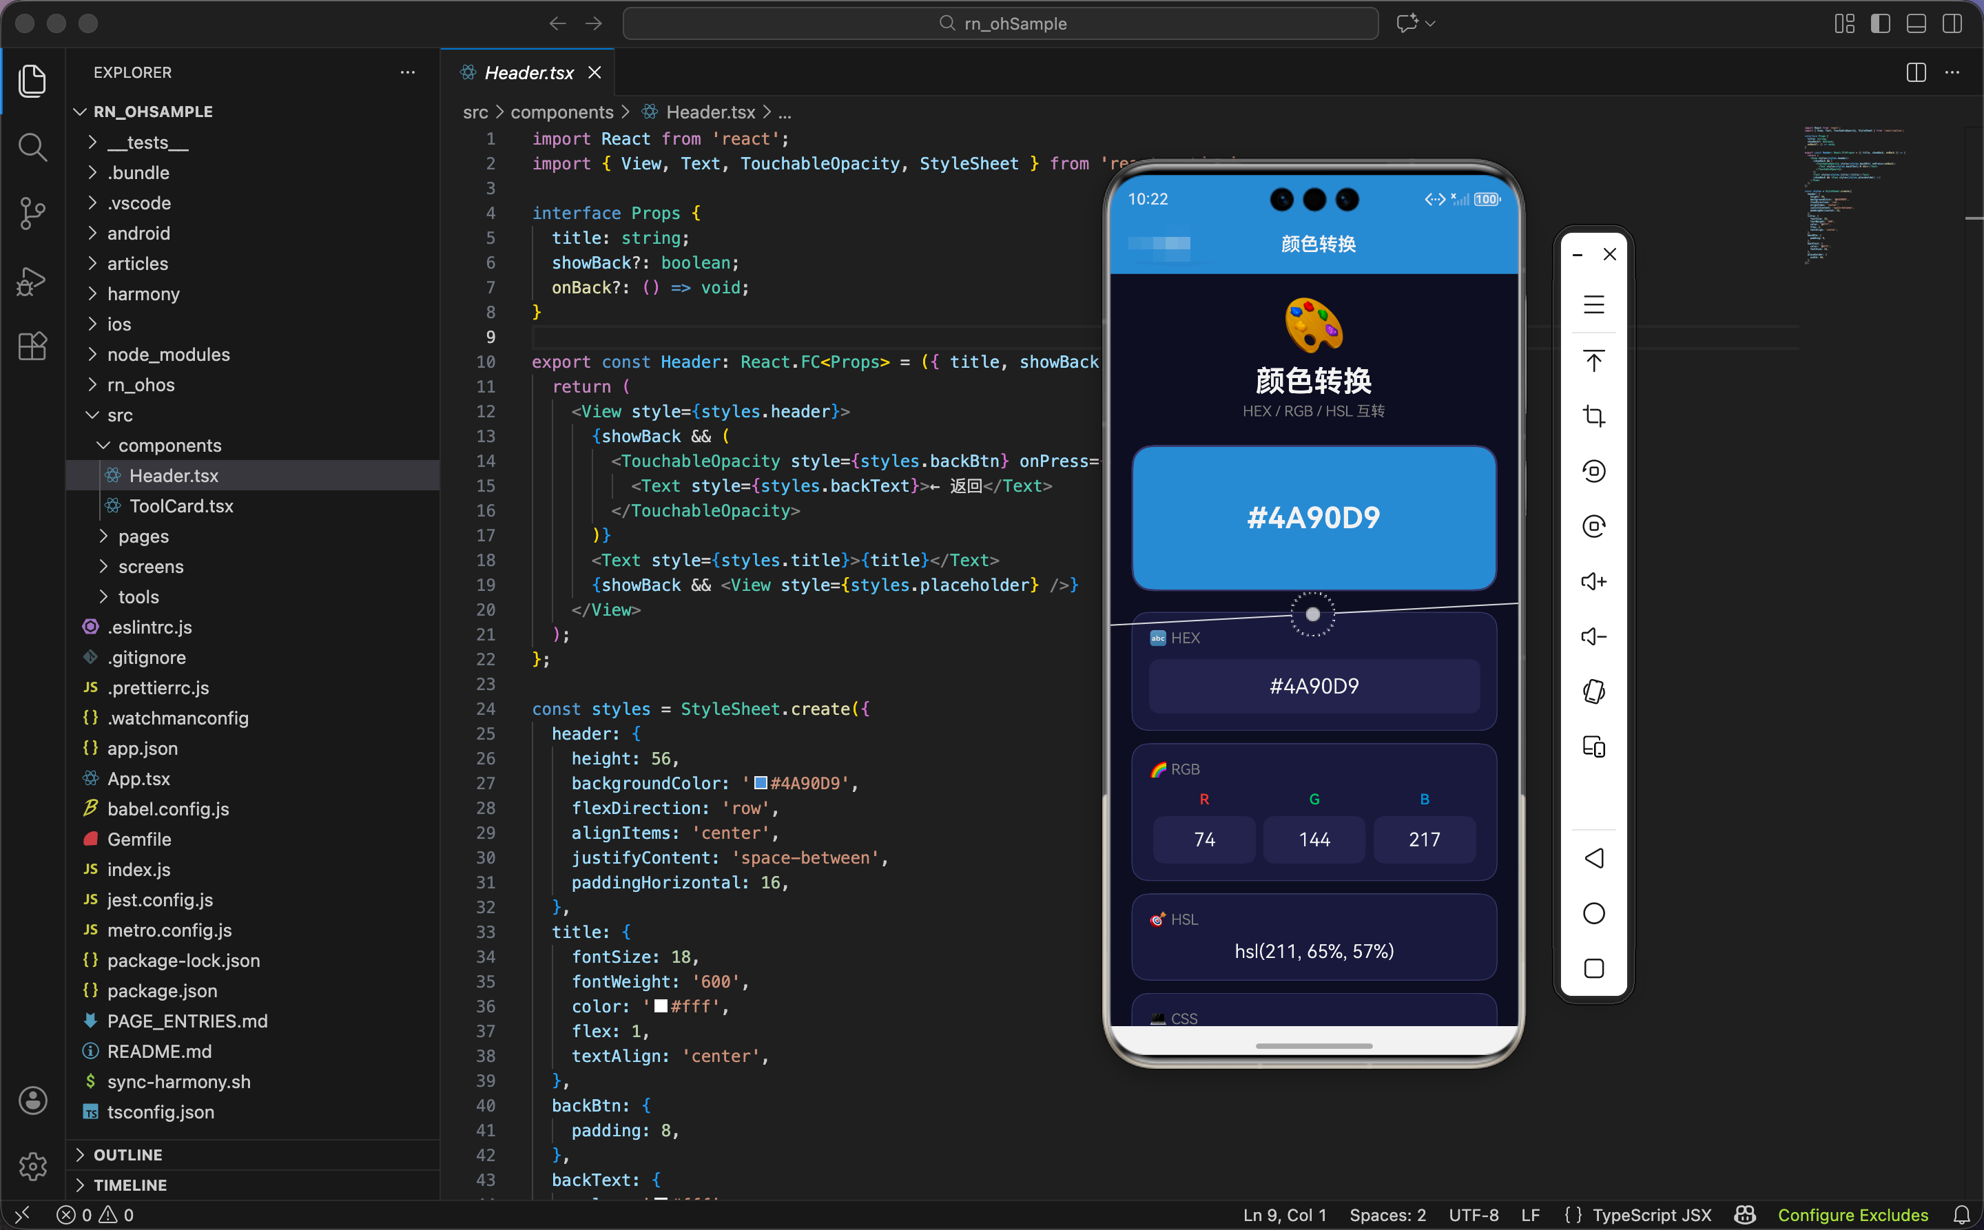The width and height of the screenshot is (1984, 1230).
Task: Expand the OUTLINE section
Action: click(127, 1154)
